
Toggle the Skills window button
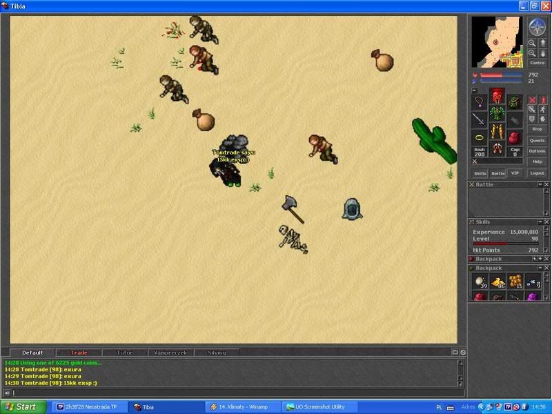(x=480, y=173)
